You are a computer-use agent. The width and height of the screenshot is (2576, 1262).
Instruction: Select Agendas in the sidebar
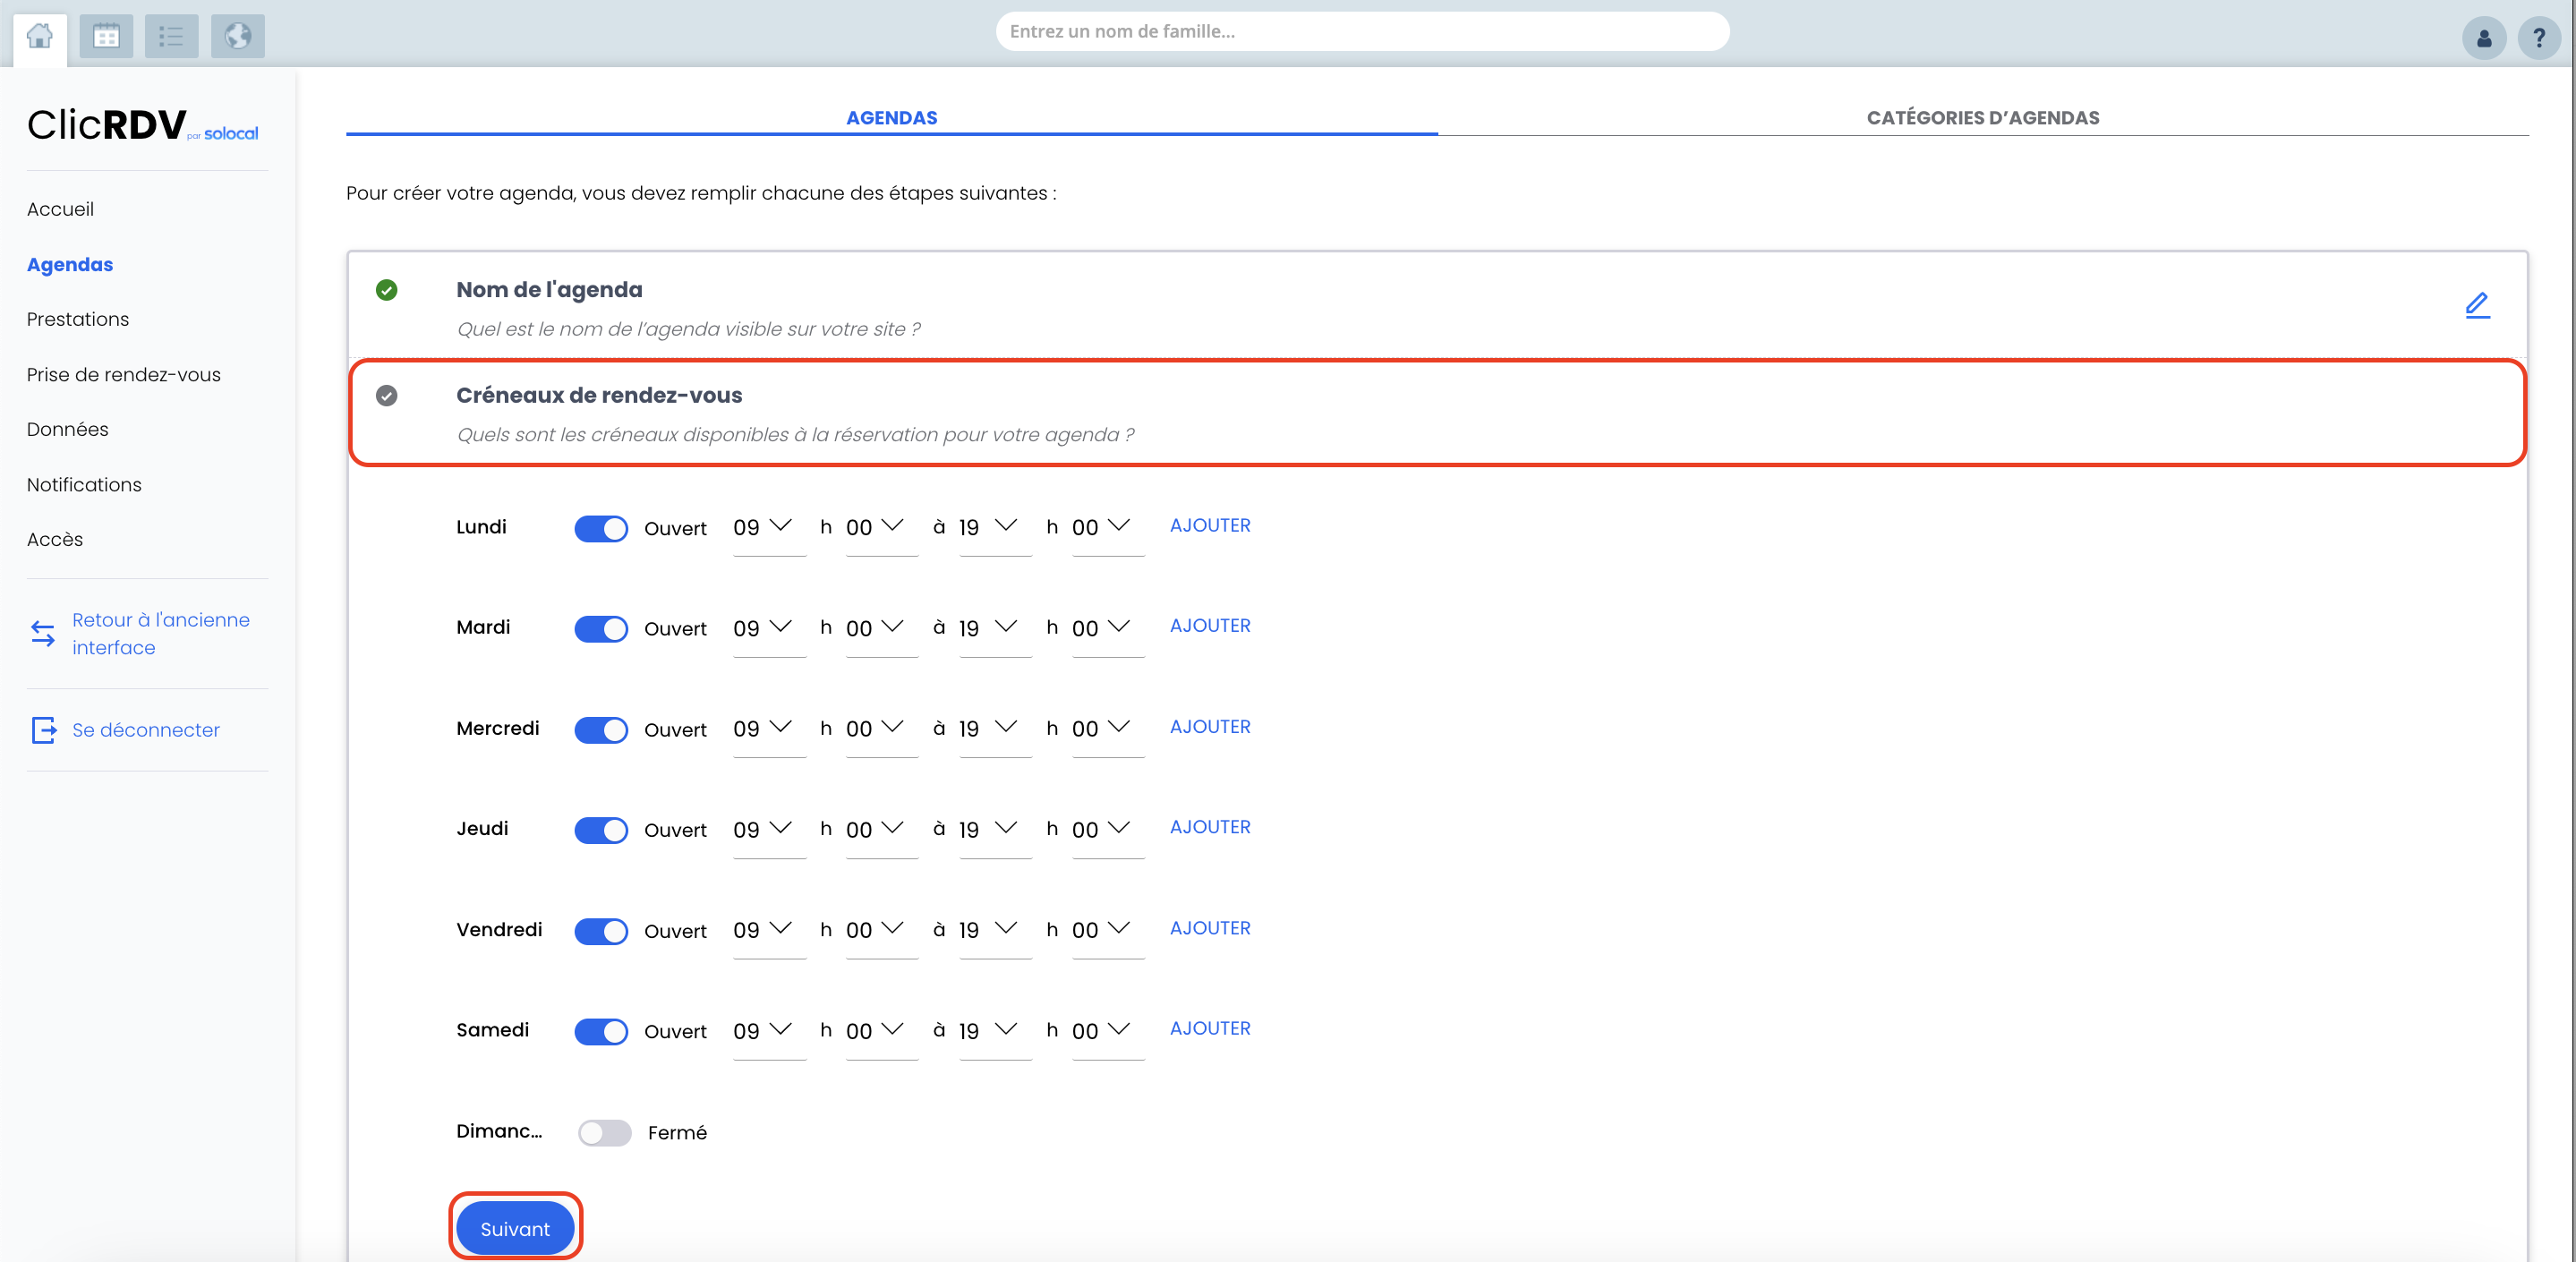point(70,265)
